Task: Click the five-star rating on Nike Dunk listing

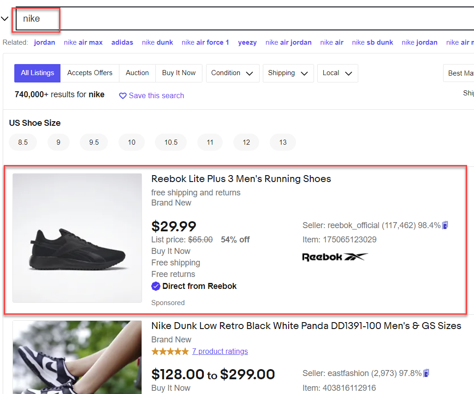Action: [x=170, y=352]
